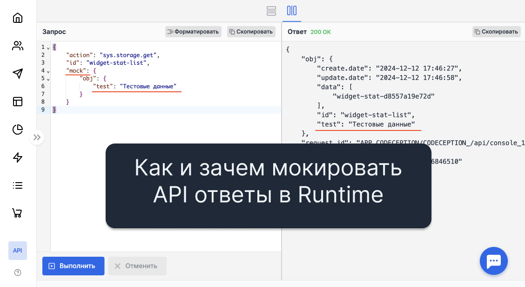The image size is (525, 287).
Task: Collapse the JSON block at line 1
Action: click(x=48, y=48)
